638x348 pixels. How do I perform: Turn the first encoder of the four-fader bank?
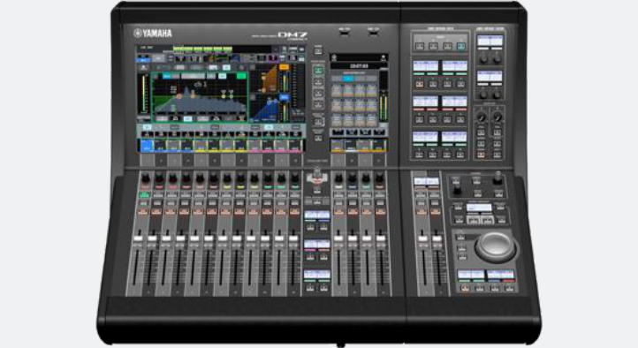click(x=338, y=178)
